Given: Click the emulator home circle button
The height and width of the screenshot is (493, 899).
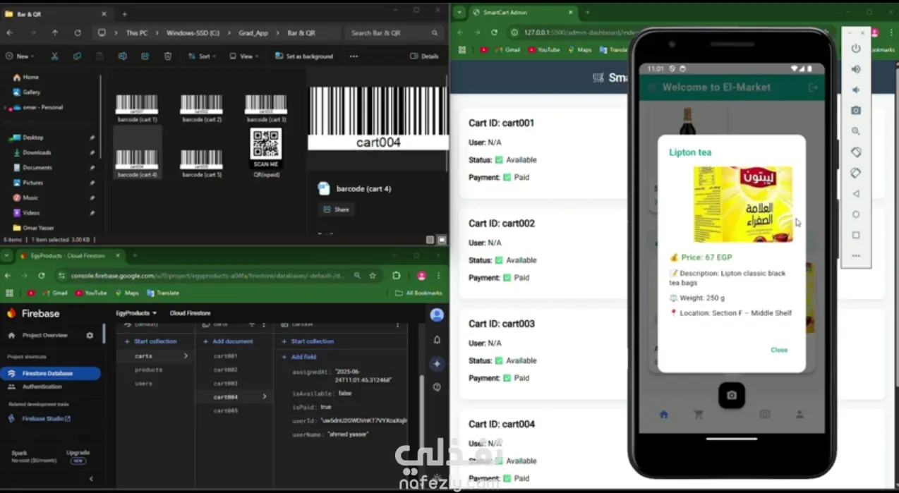Looking at the screenshot, I should click(x=855, y=214).
